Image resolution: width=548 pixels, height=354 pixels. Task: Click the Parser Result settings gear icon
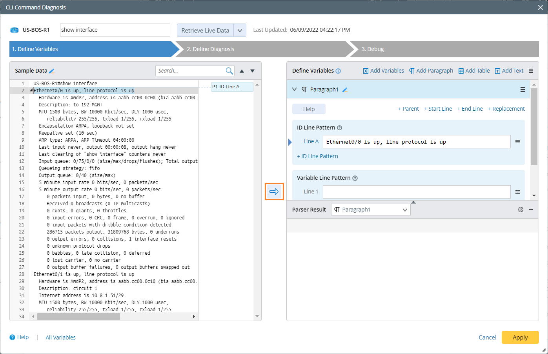point(521,210)
